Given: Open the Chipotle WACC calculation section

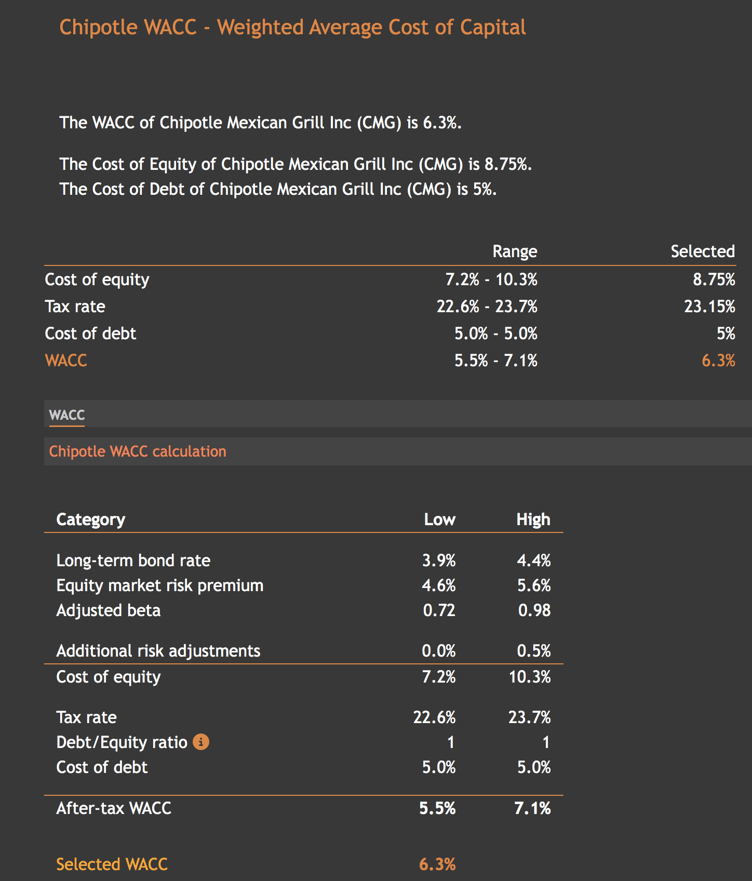Looking at the screenshot, I should coord(137,451).
